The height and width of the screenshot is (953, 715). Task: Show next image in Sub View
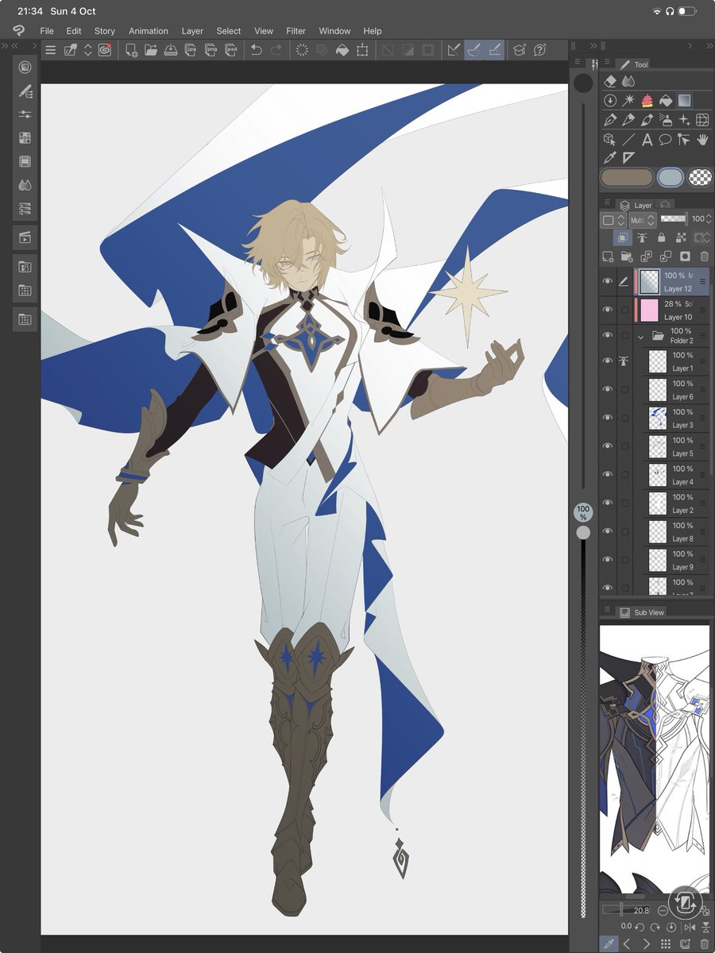647,943
